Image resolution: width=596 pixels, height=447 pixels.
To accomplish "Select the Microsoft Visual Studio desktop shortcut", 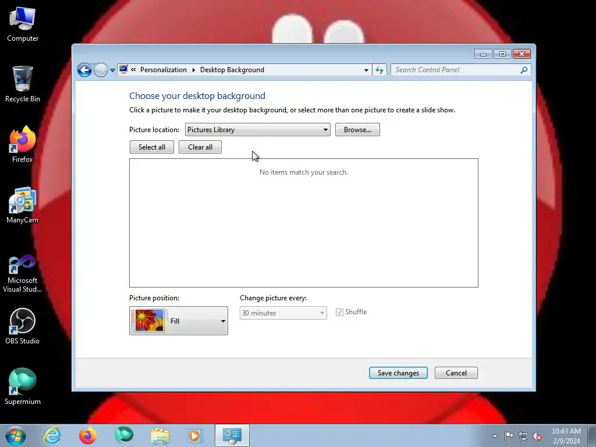I will (23, 274).
